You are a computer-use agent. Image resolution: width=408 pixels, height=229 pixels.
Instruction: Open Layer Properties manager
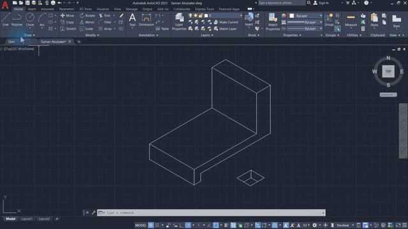click(179, 22)
